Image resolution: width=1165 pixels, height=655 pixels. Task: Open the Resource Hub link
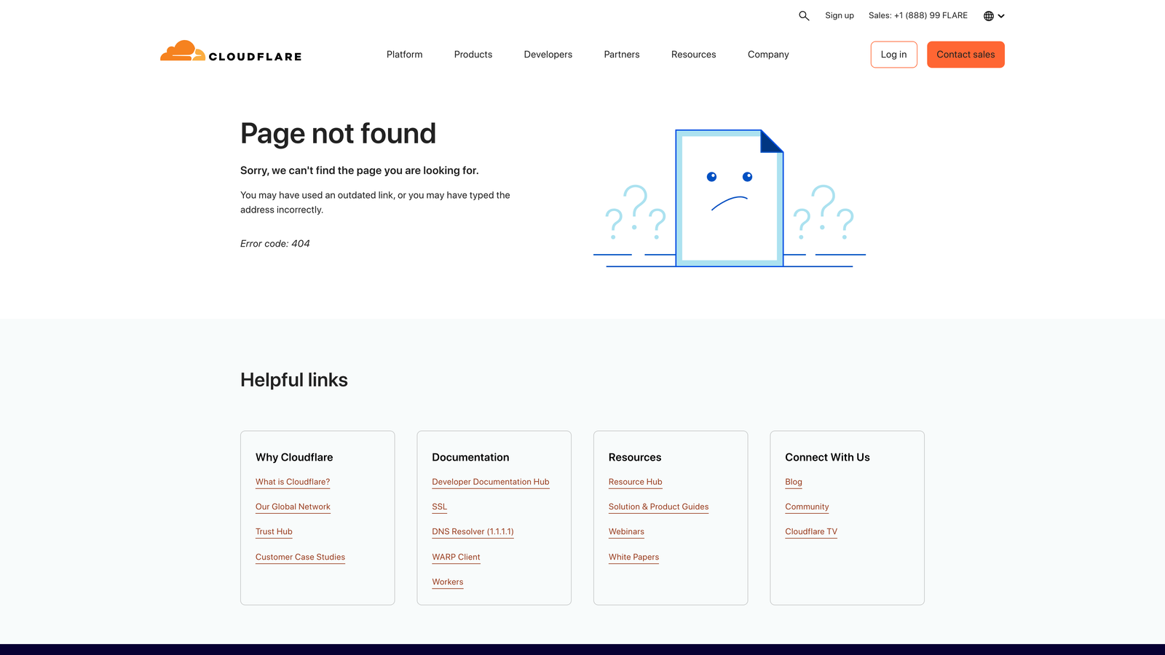[635, 482]
